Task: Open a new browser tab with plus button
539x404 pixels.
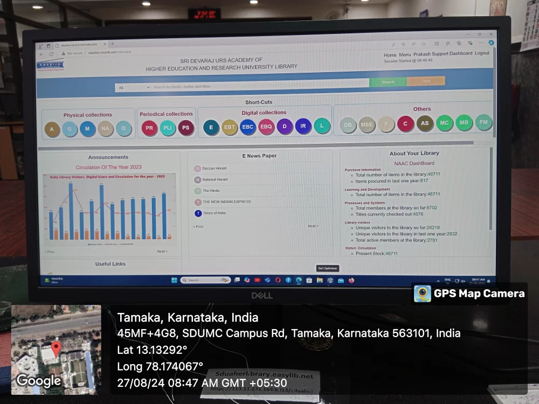Action: [x=113, y=44]
